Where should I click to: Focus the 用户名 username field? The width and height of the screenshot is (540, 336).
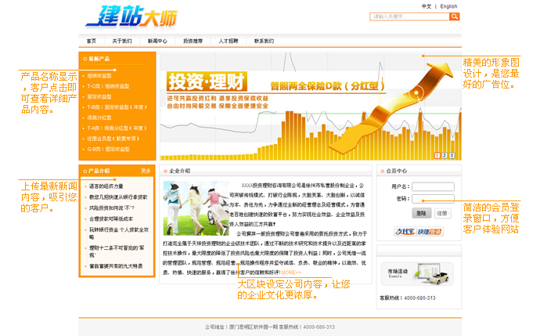(x=433, y=186)
